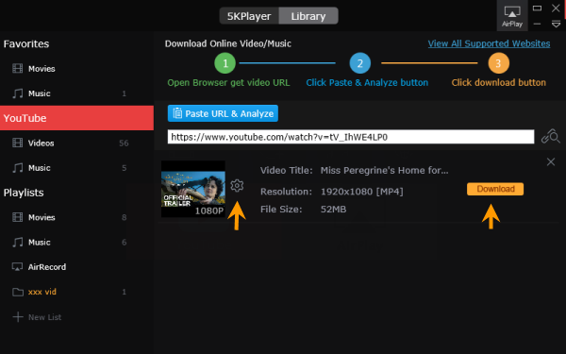Click the folder icon of xxx vid
Image resolution: width=566 pixels, height=354 pixels.
tap(18, 292)
